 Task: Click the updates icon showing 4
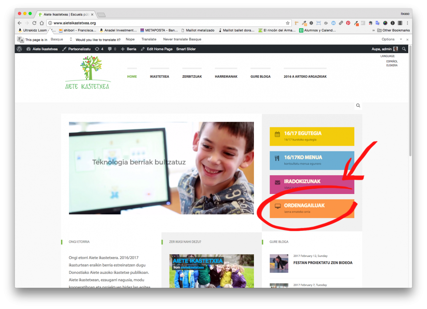99,49
